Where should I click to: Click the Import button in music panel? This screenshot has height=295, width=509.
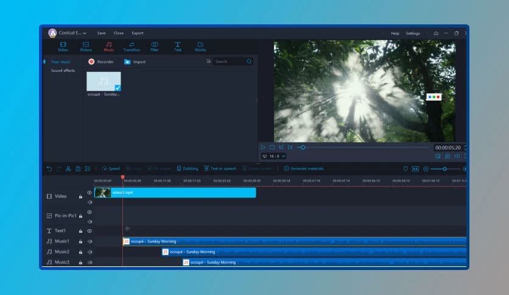pos(135,62)
